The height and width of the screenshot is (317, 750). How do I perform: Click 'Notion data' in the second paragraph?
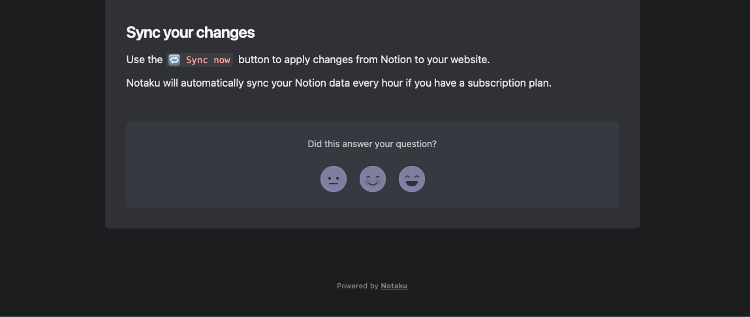tap(322, 83)
